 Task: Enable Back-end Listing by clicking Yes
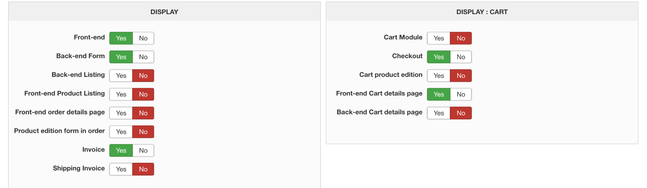pyautogui.click(x=121, y=76)
